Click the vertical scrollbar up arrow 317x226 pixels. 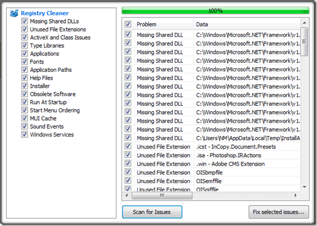pos(304,23)
